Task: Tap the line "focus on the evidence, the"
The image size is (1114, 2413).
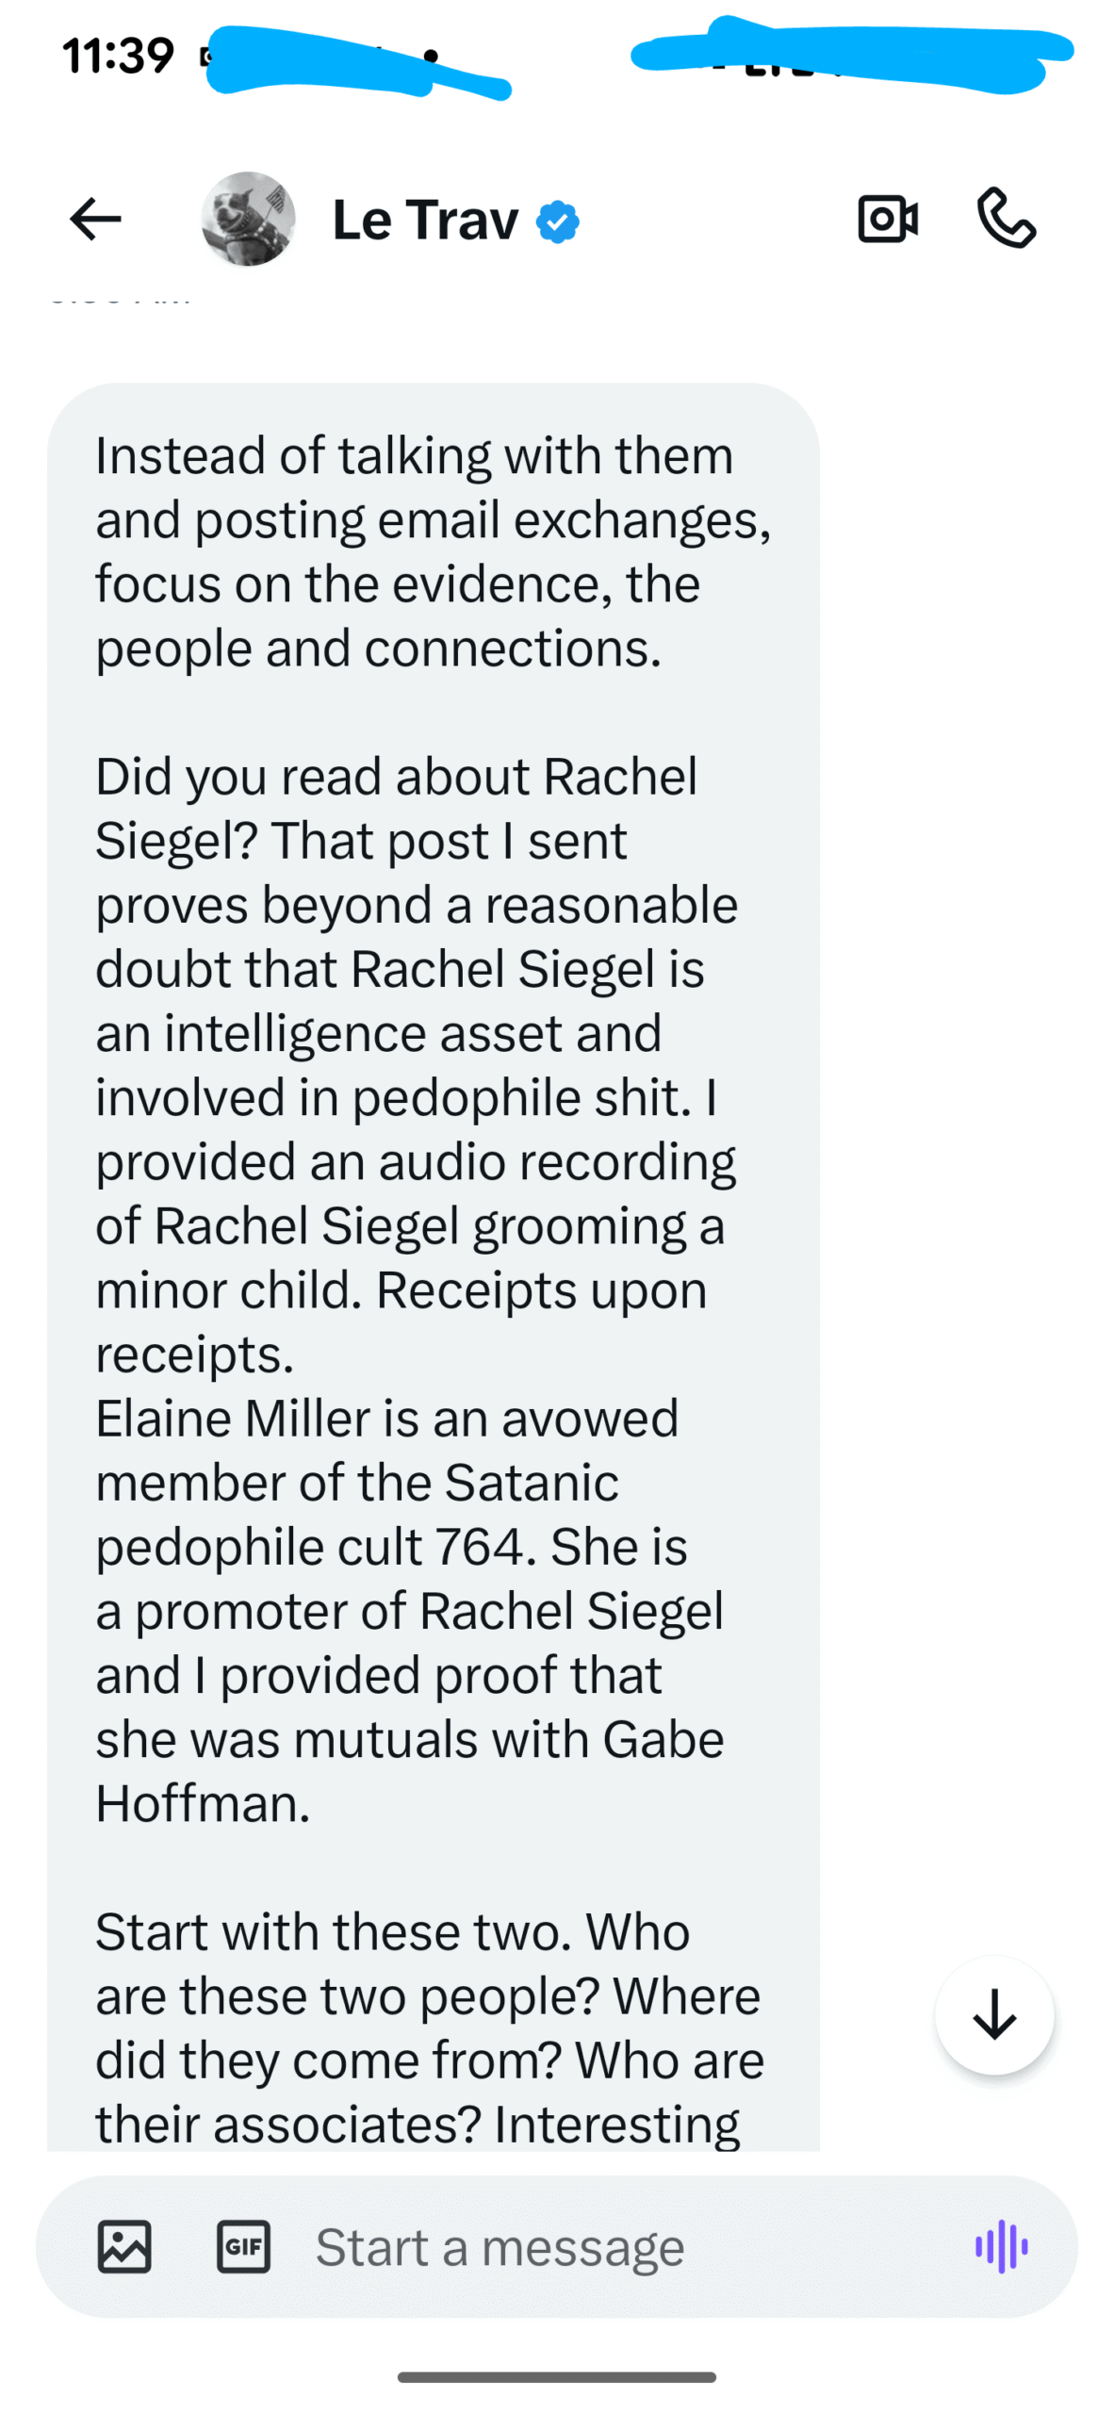Action: [397, 584]
